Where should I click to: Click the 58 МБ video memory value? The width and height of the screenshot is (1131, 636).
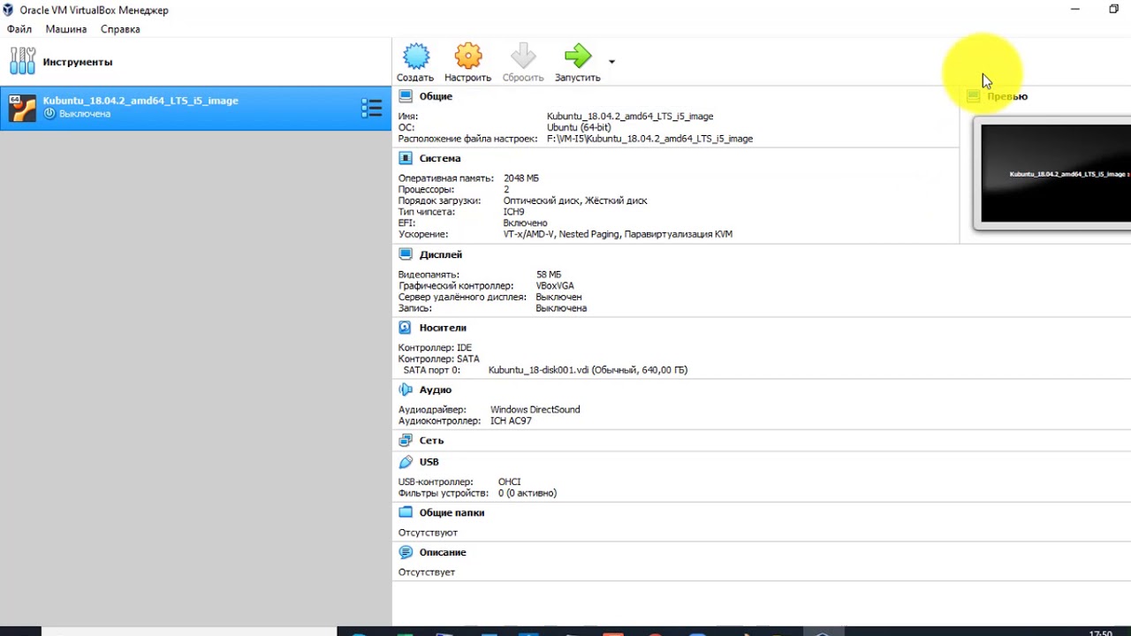pos(549,275)
